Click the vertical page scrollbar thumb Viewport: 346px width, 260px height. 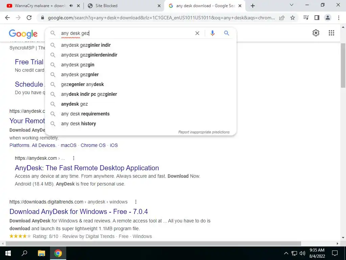pyautogui.click(x=343, y=65)
